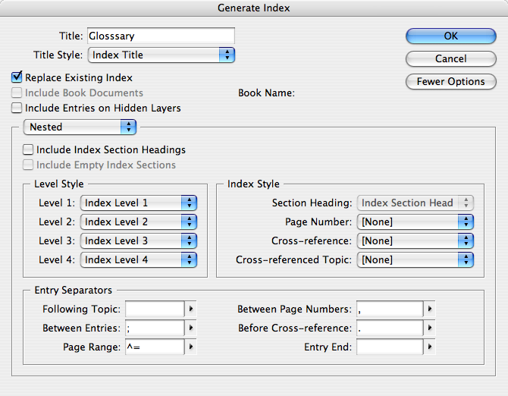
Task: Toggle the Include Book Documents checkbox
Action: (x=17, y=93)
